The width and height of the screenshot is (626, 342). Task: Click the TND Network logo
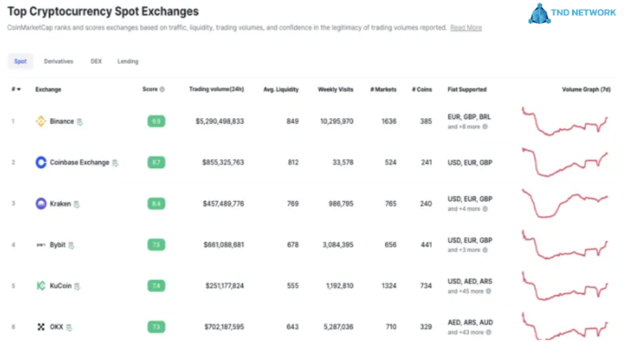click(572, 13)
